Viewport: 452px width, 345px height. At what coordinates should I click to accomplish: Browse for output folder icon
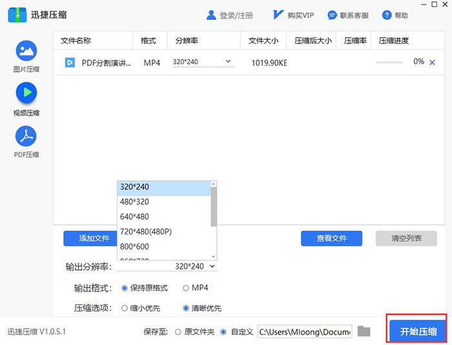coord(364,331)
